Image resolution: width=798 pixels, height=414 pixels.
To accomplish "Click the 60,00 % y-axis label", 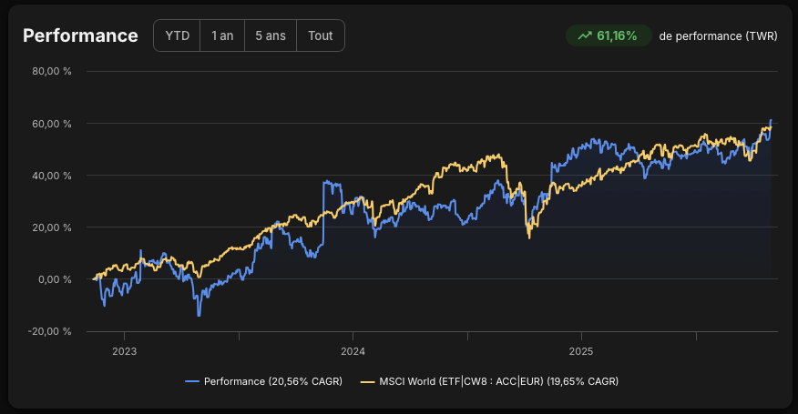I will (52, 124).
